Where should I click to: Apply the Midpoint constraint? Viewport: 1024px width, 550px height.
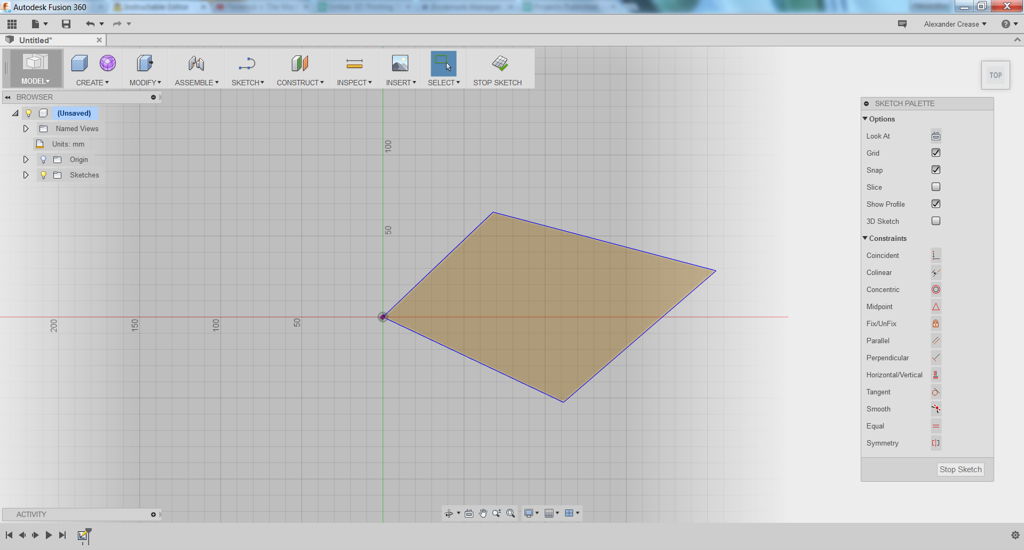936,307
